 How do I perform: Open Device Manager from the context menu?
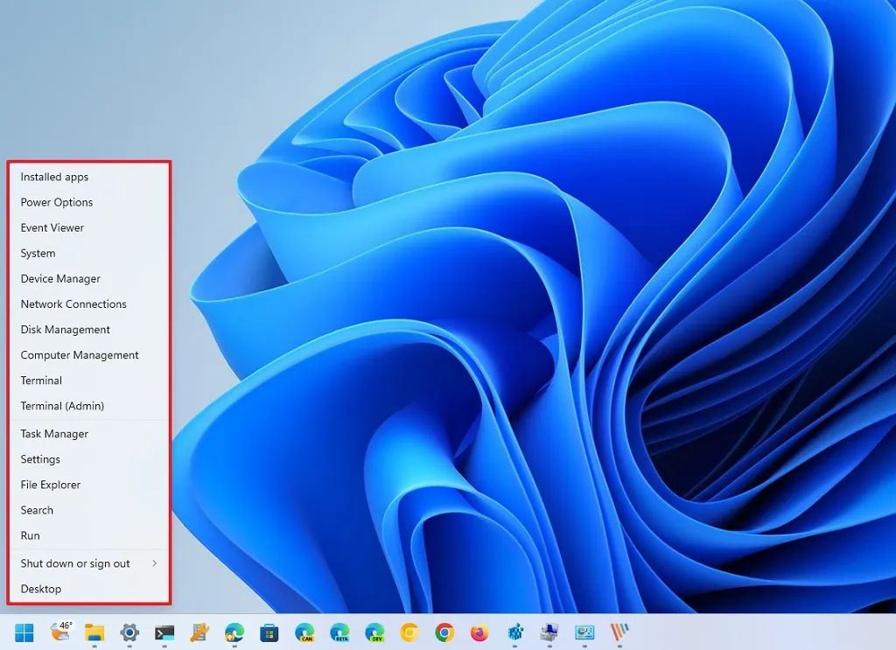60,279
